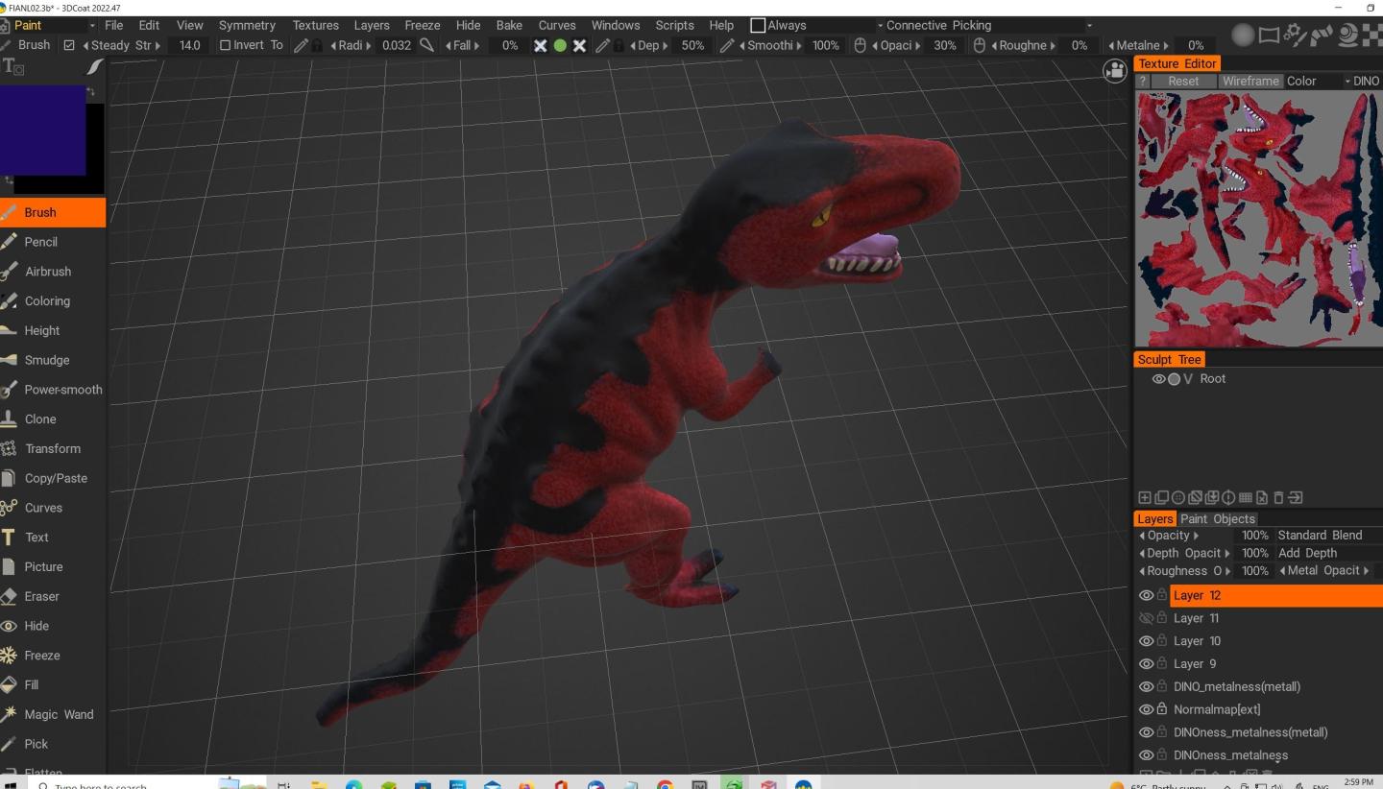Screen dimensions: 1383x789
Task: Click the delete icon in Sculpt Tree toolbar
Action: pyautogui.click(x=1278, y=497)
